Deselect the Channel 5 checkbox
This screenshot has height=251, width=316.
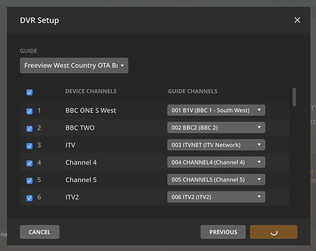(x=29, y=180)
